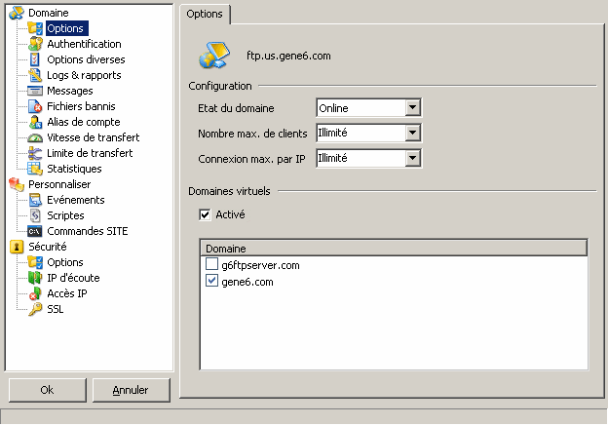
Task: Open Alias de compte settings
Action: coord(84,122)
